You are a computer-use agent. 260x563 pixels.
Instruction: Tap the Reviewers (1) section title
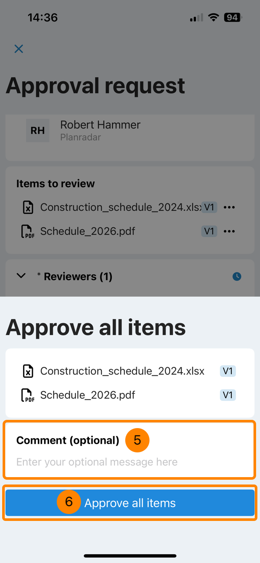click(x=78, y=276)
